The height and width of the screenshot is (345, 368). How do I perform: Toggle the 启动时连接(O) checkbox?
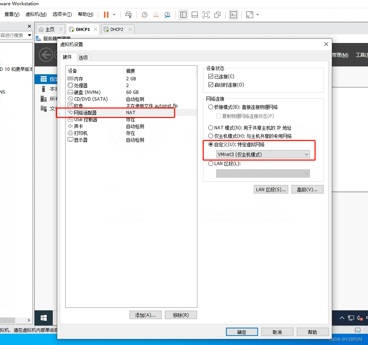coord(211,84)
